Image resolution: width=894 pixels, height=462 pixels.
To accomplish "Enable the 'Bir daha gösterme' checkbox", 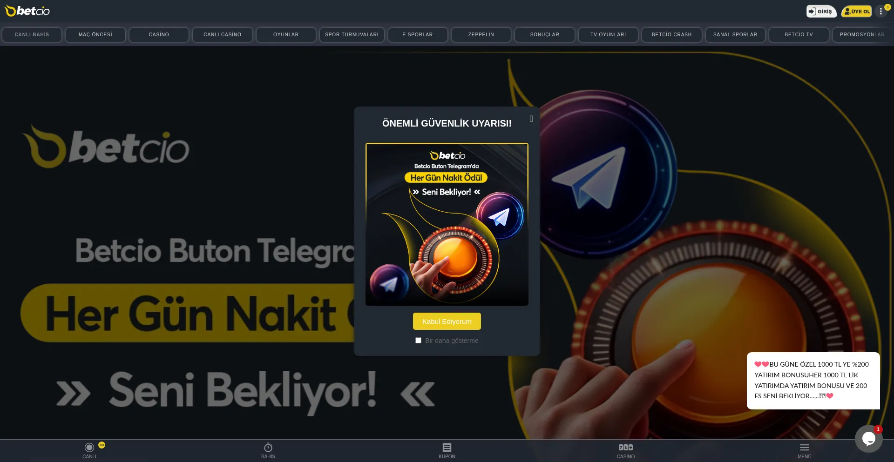I will click(418, 341).
